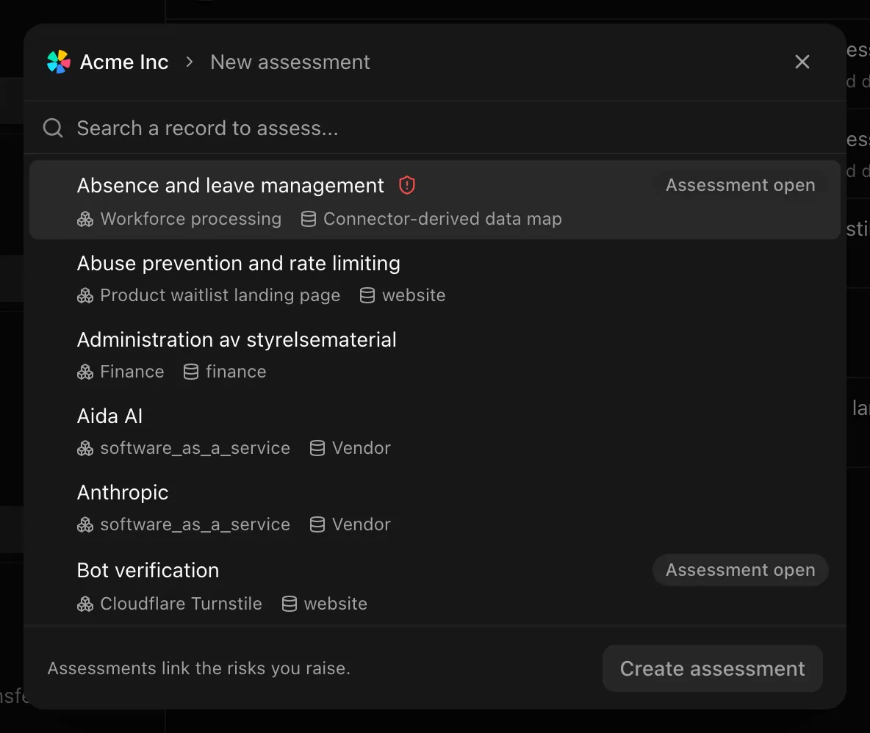Click the New assessment breadcrumb label
Screen dimensions: 870x733
[x=290, y=62]
